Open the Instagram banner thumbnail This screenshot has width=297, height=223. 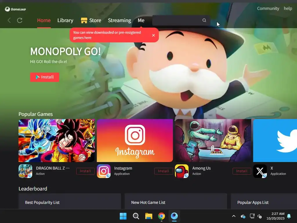click(x=135, y=141)
